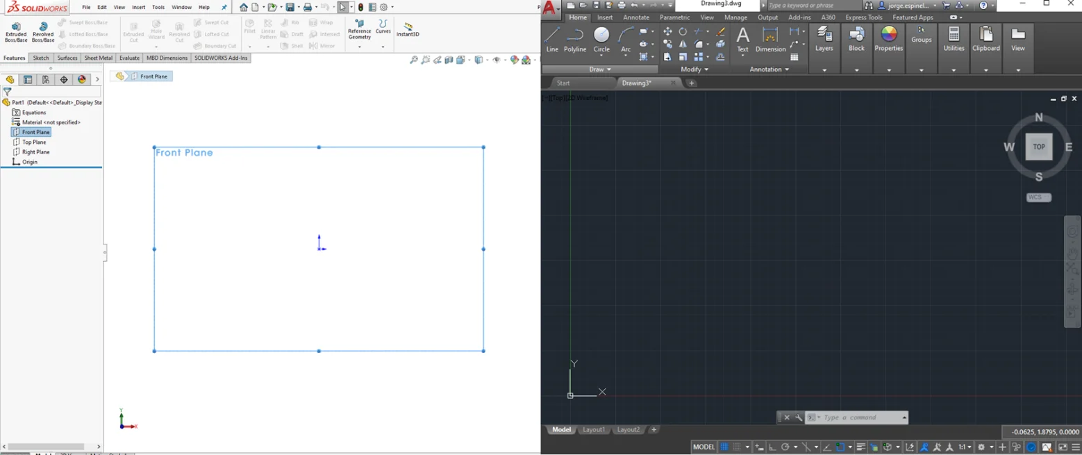Select the Text tool in AutoCAD Annotation
Image resolution: width=1082 pixels, height=455 pixels.
click(742, 39)
